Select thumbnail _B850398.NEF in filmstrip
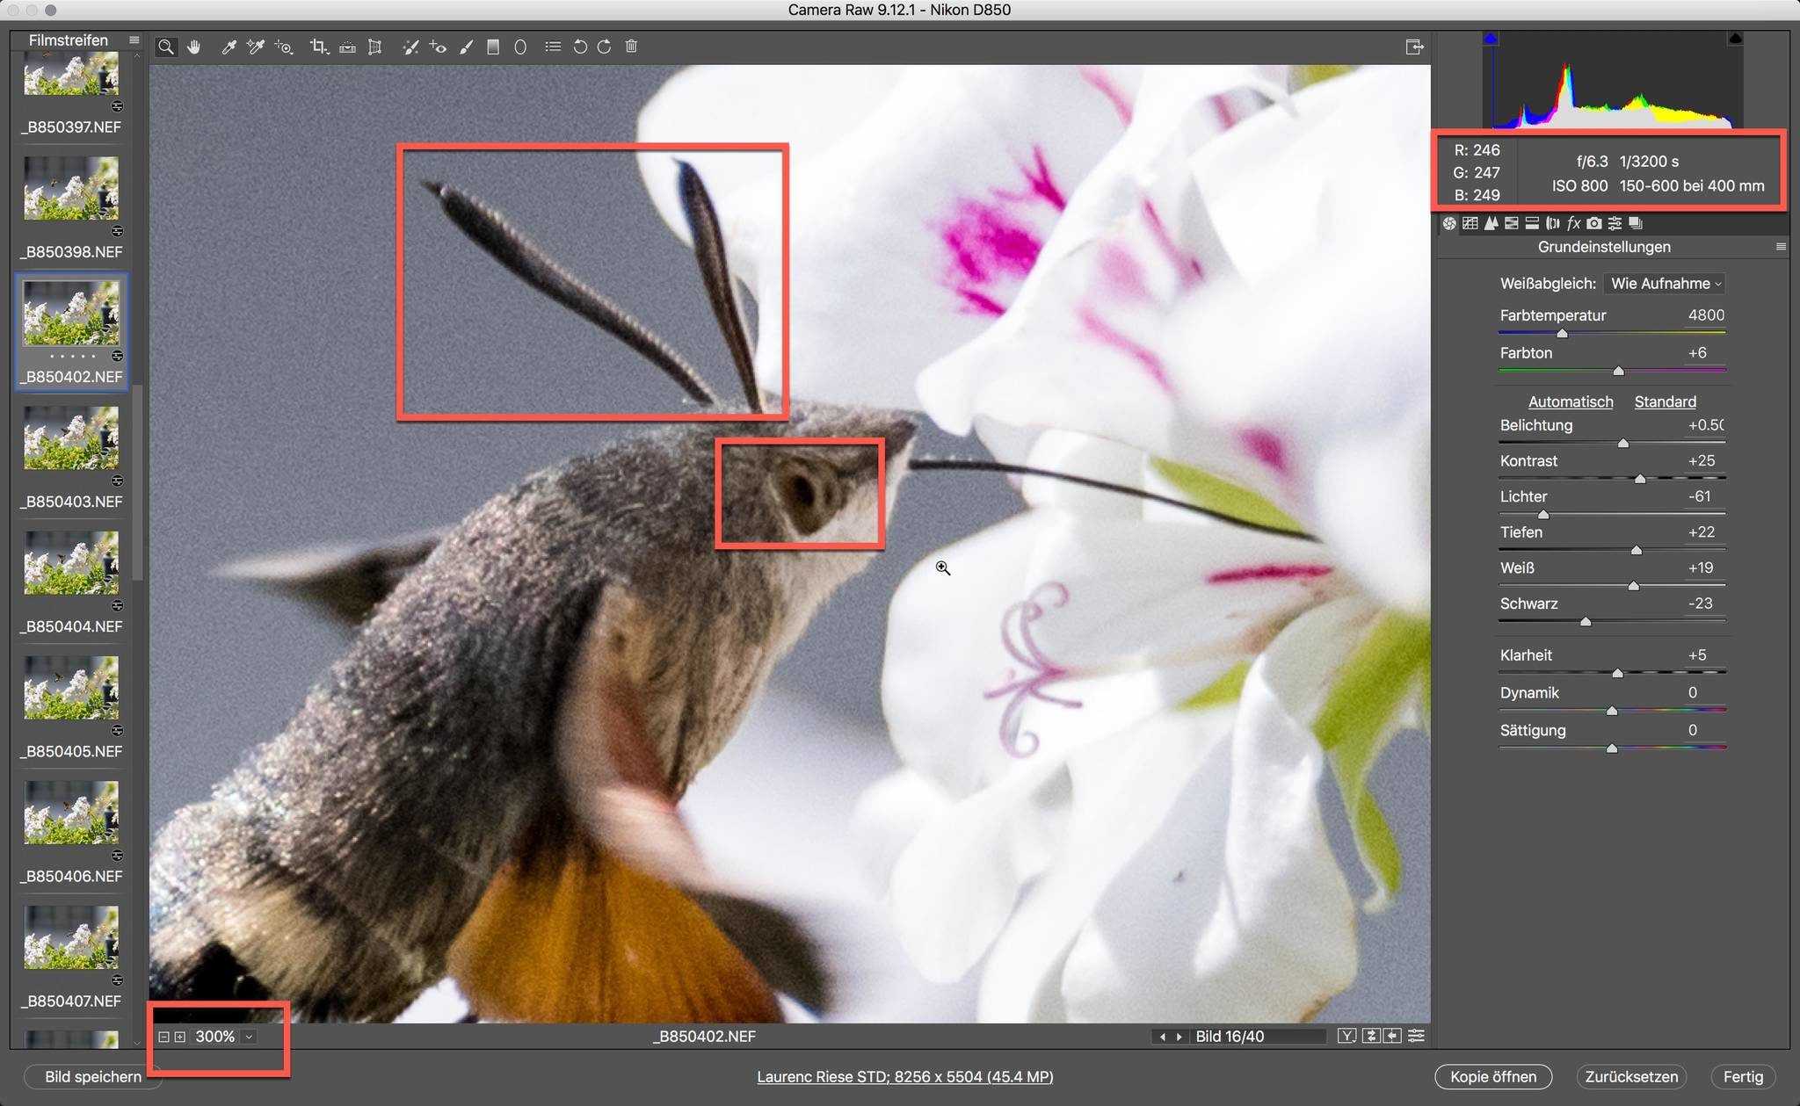Image resolution: width=1800 pixels, height=1106 pixels. (71, 188)
